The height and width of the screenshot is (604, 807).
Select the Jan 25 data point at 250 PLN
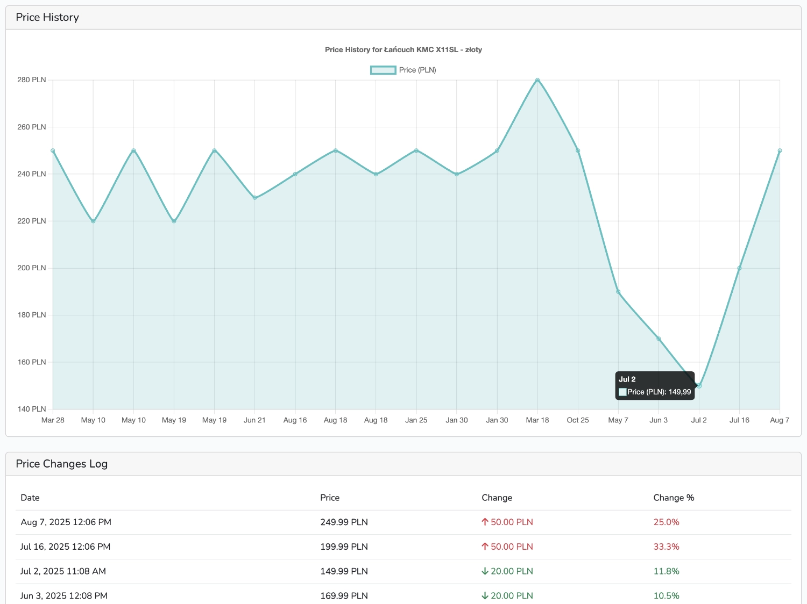coord(416,150)
